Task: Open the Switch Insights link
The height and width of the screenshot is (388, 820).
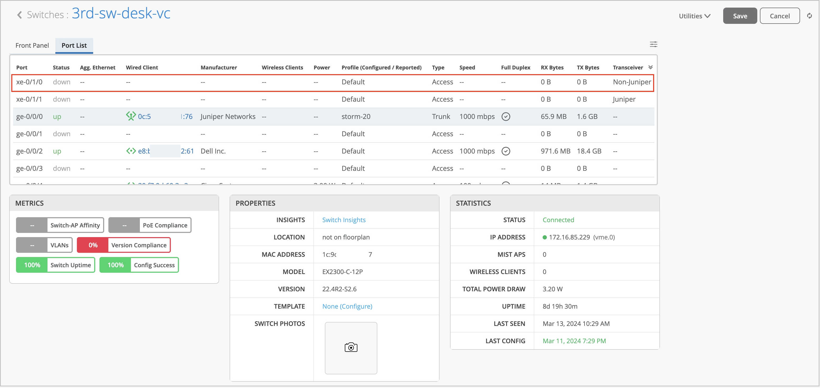Action: click(343, 220)
